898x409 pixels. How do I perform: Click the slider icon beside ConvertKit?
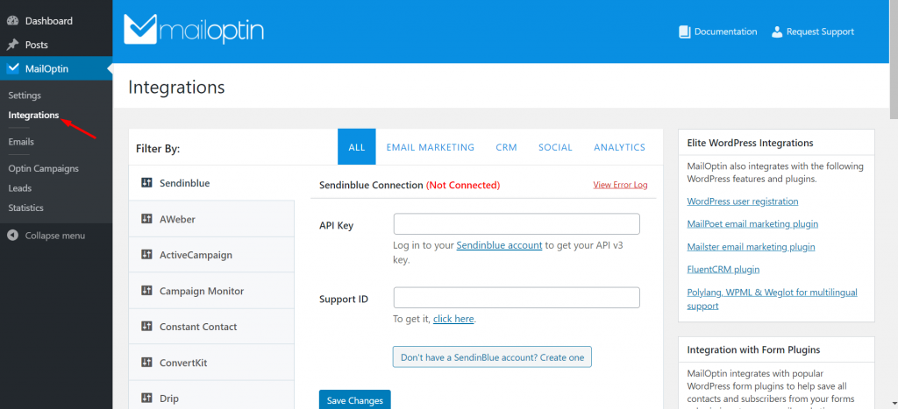tap(146, 362)
